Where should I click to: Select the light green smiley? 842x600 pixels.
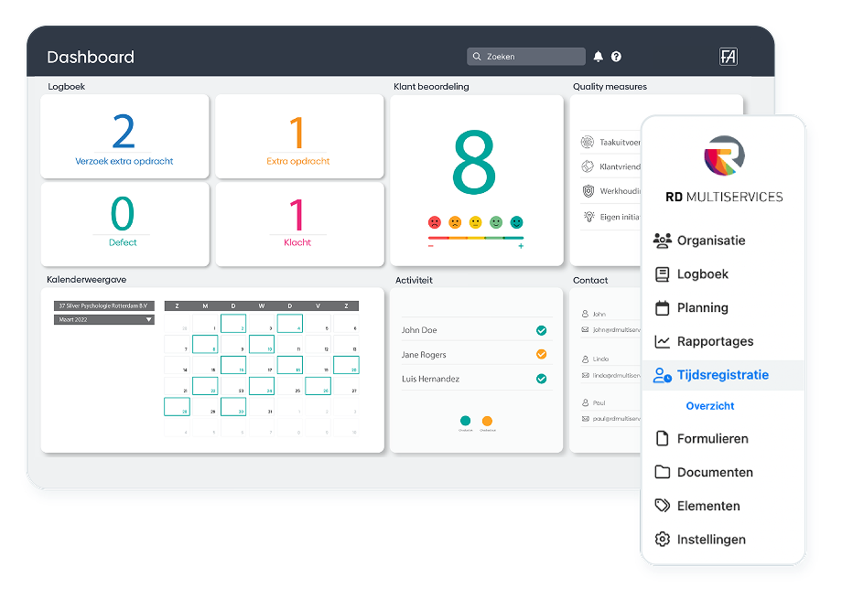tap(496, 222)
